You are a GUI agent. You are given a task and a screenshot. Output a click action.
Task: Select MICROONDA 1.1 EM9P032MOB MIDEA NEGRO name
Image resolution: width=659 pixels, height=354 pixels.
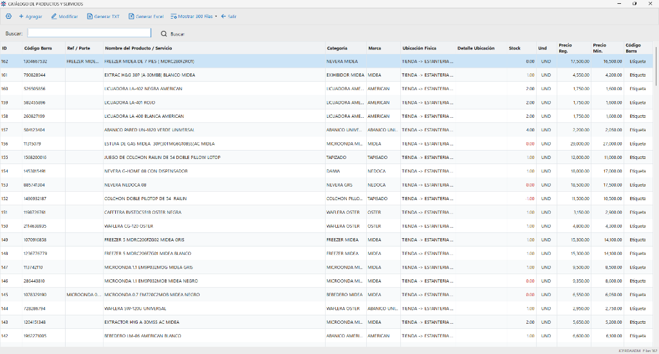pos(151,281)
